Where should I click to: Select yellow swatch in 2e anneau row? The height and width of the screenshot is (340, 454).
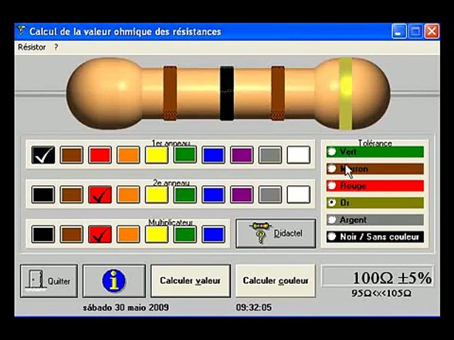(157, 195)
